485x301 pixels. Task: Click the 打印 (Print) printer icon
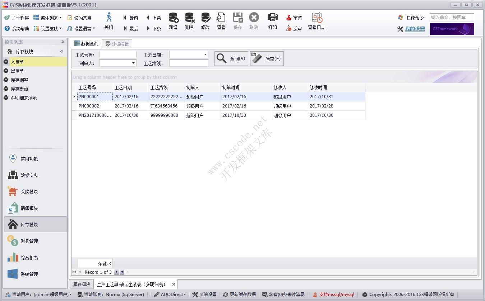(273, 21)
